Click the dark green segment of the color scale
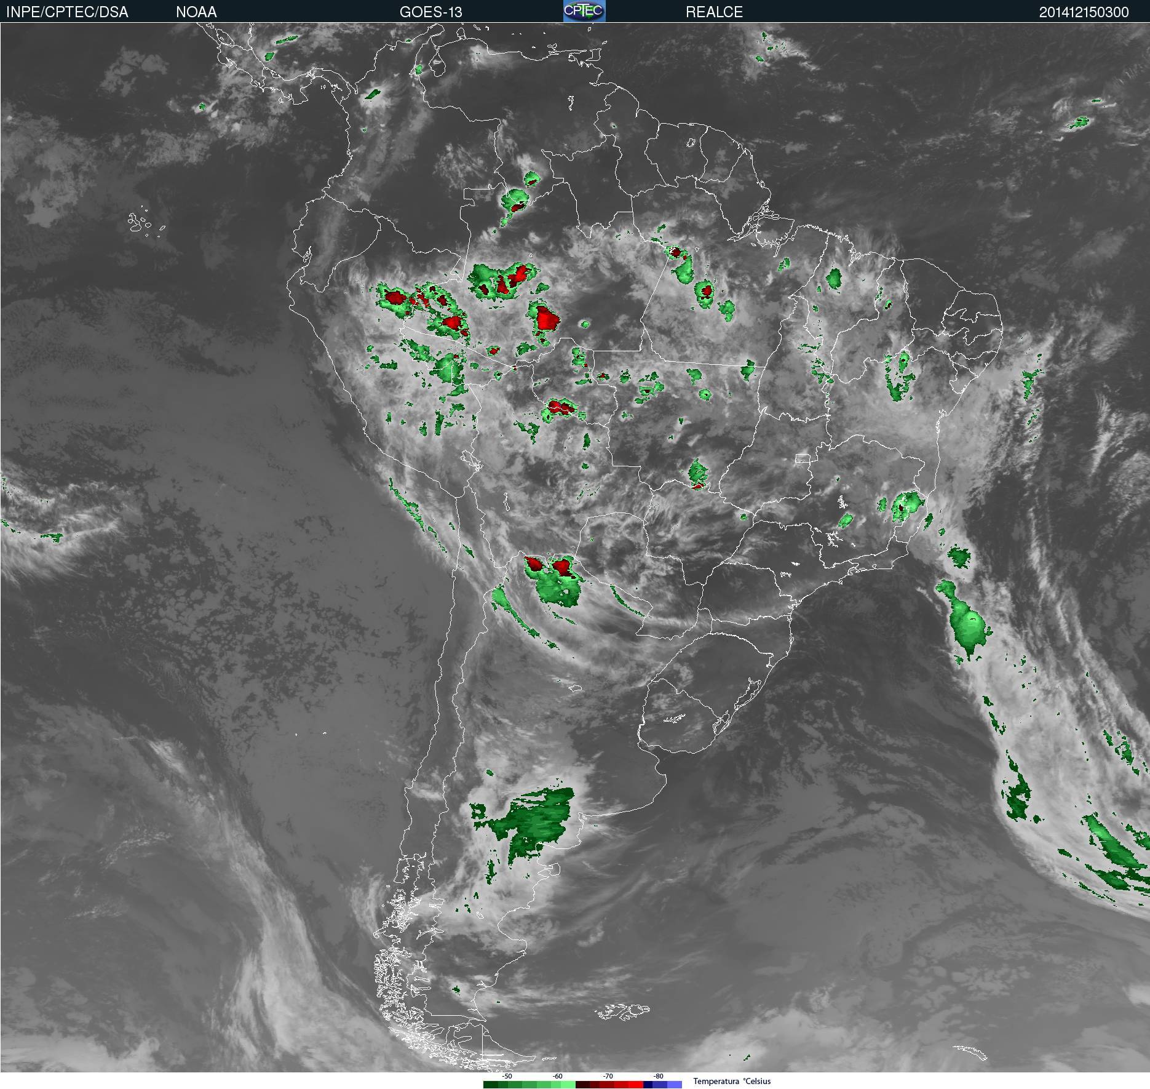Viewport: 1150px width, 1089px height. 491,1085
